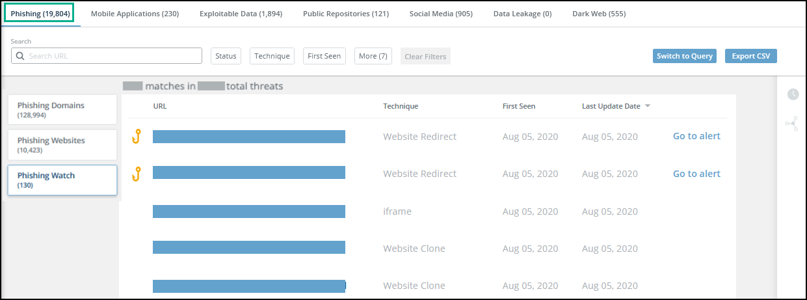
Task: Click the connection graph icon in right panel
Action: (x=792, y=124)
